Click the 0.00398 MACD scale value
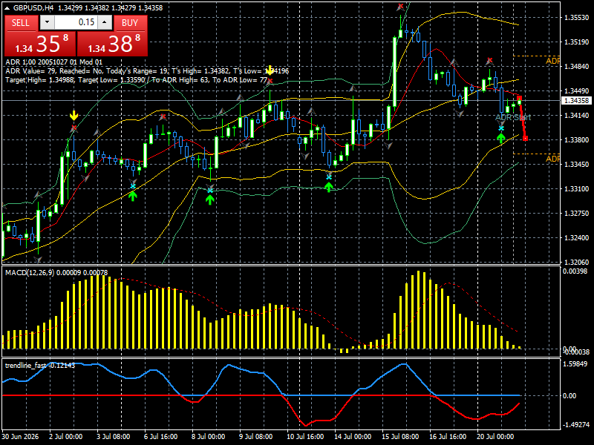 pyautogui.click(x=575, y=271)
